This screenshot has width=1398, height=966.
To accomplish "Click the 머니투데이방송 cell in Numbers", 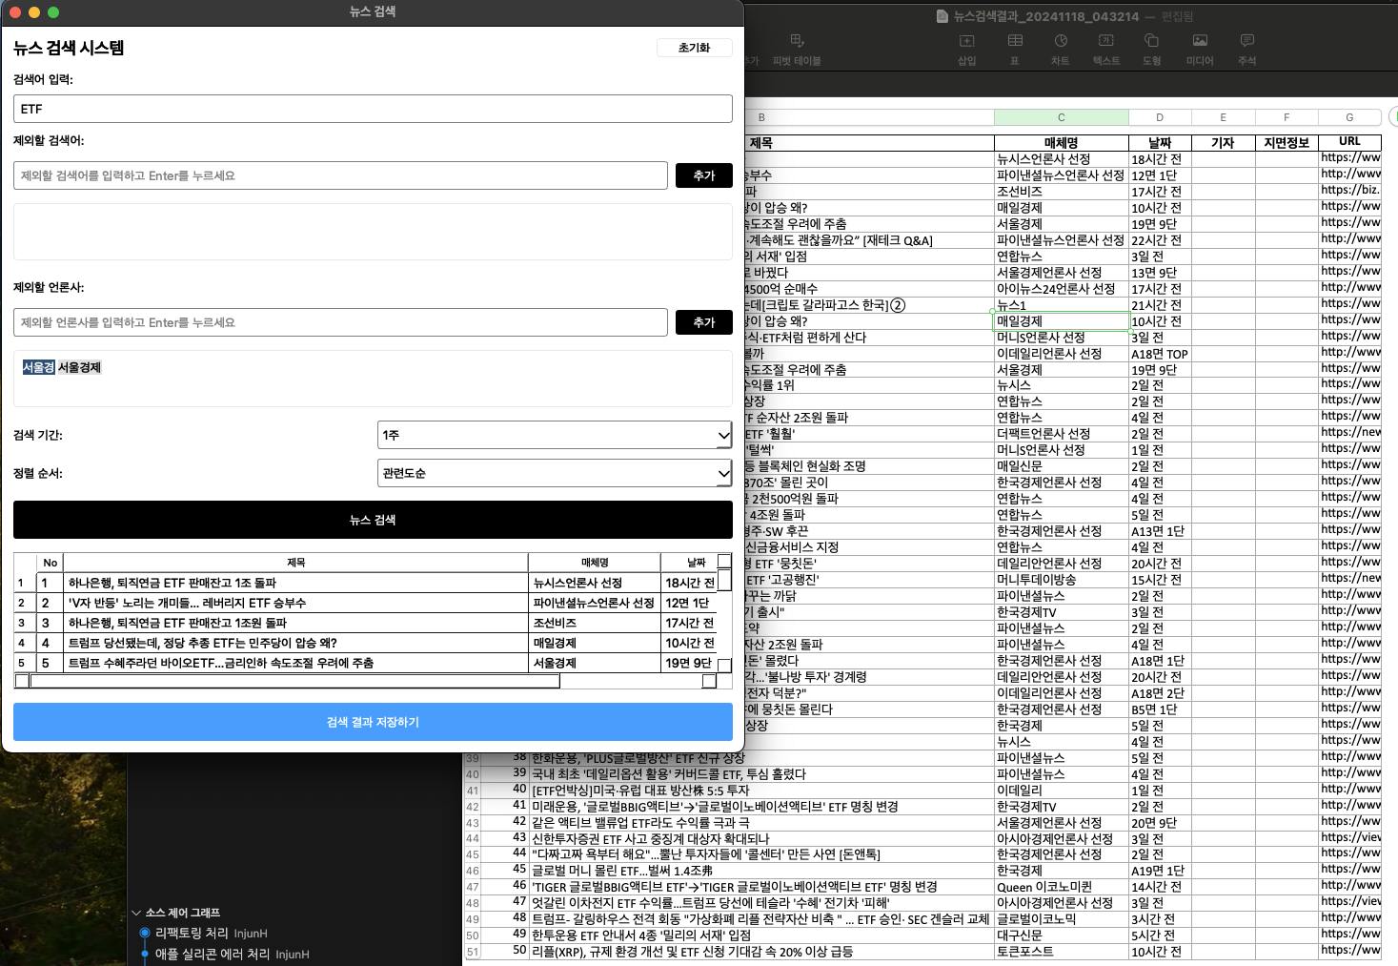I will tap(1061, 580).
